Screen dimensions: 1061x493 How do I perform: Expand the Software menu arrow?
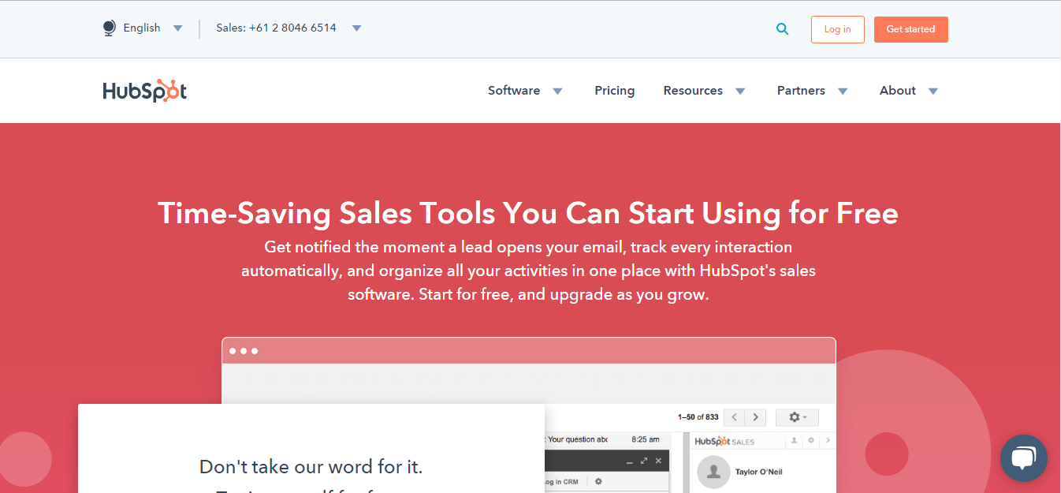557,92
